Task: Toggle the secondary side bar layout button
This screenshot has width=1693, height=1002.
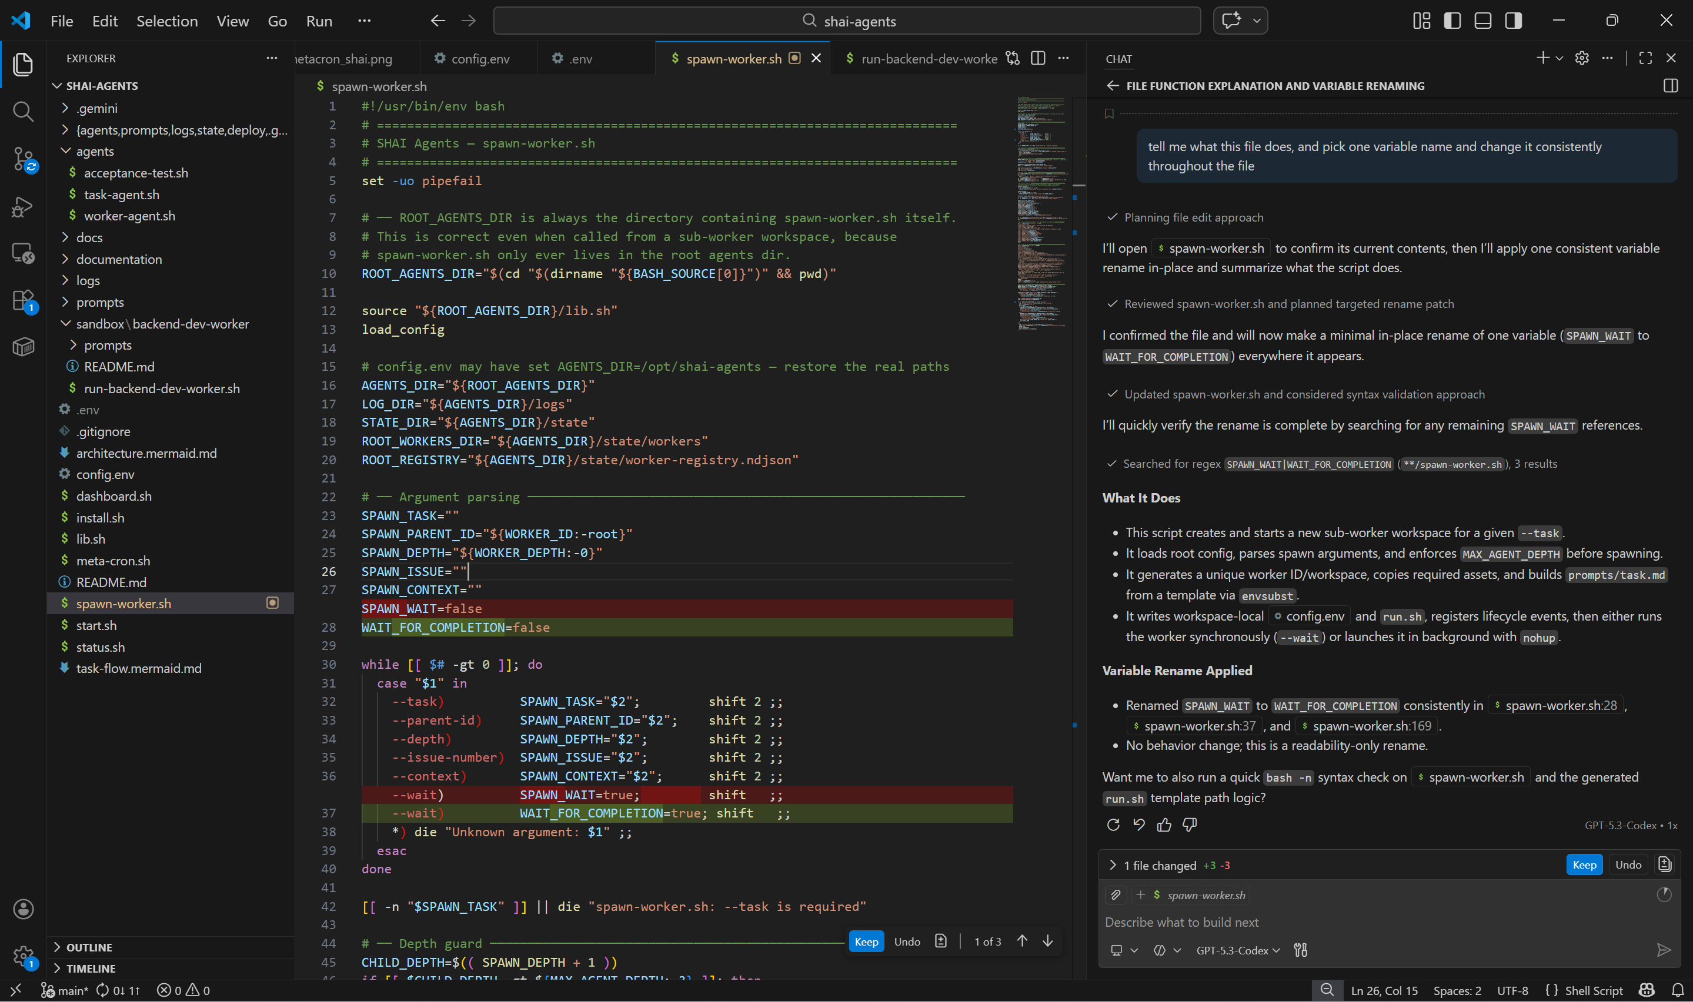Action: [1513, 21]
